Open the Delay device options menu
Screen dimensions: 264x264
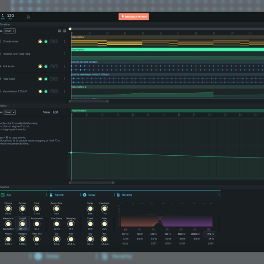pos(114,195)
